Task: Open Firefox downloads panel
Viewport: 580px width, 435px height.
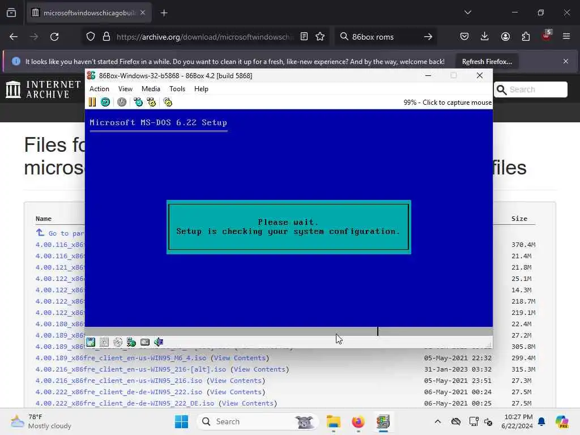Action: [485, 37]
